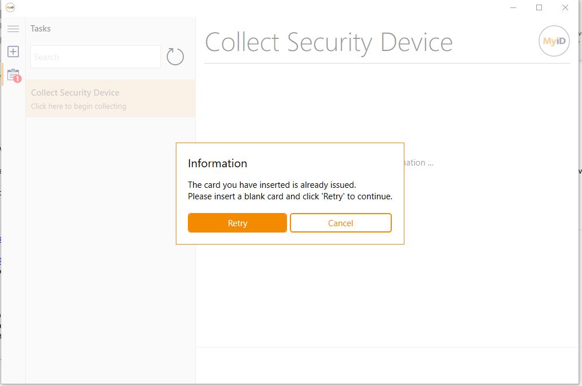Click the Tasks panel heading
Viewport: 582px width, 386px height.
[41, 29]
